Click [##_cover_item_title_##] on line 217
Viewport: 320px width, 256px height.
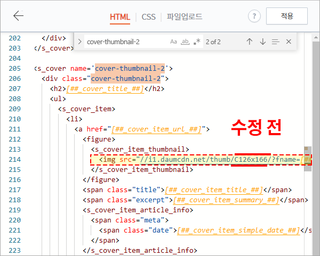(214, 190)
